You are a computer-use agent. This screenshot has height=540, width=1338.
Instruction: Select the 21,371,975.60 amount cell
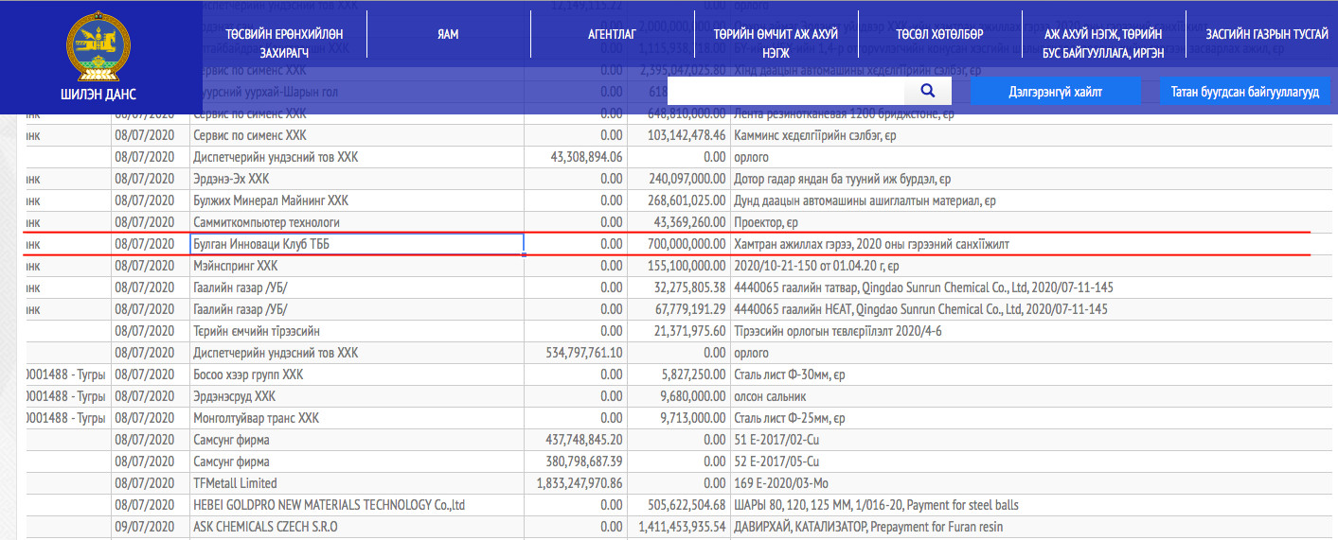coord(678,331)
